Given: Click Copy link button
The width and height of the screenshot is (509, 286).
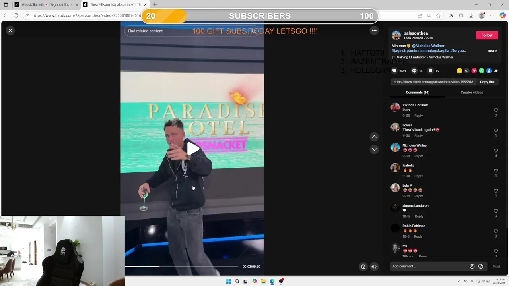Looking at the screenshot, I should point(487,82).
